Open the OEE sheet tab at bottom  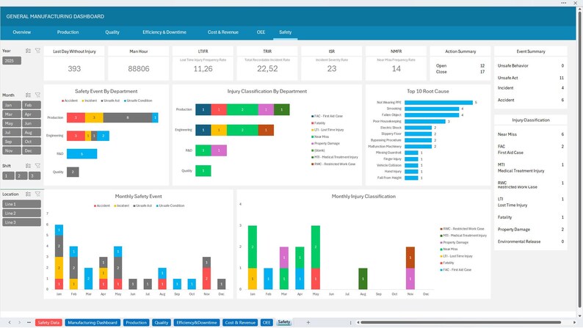tap(267, 322)
